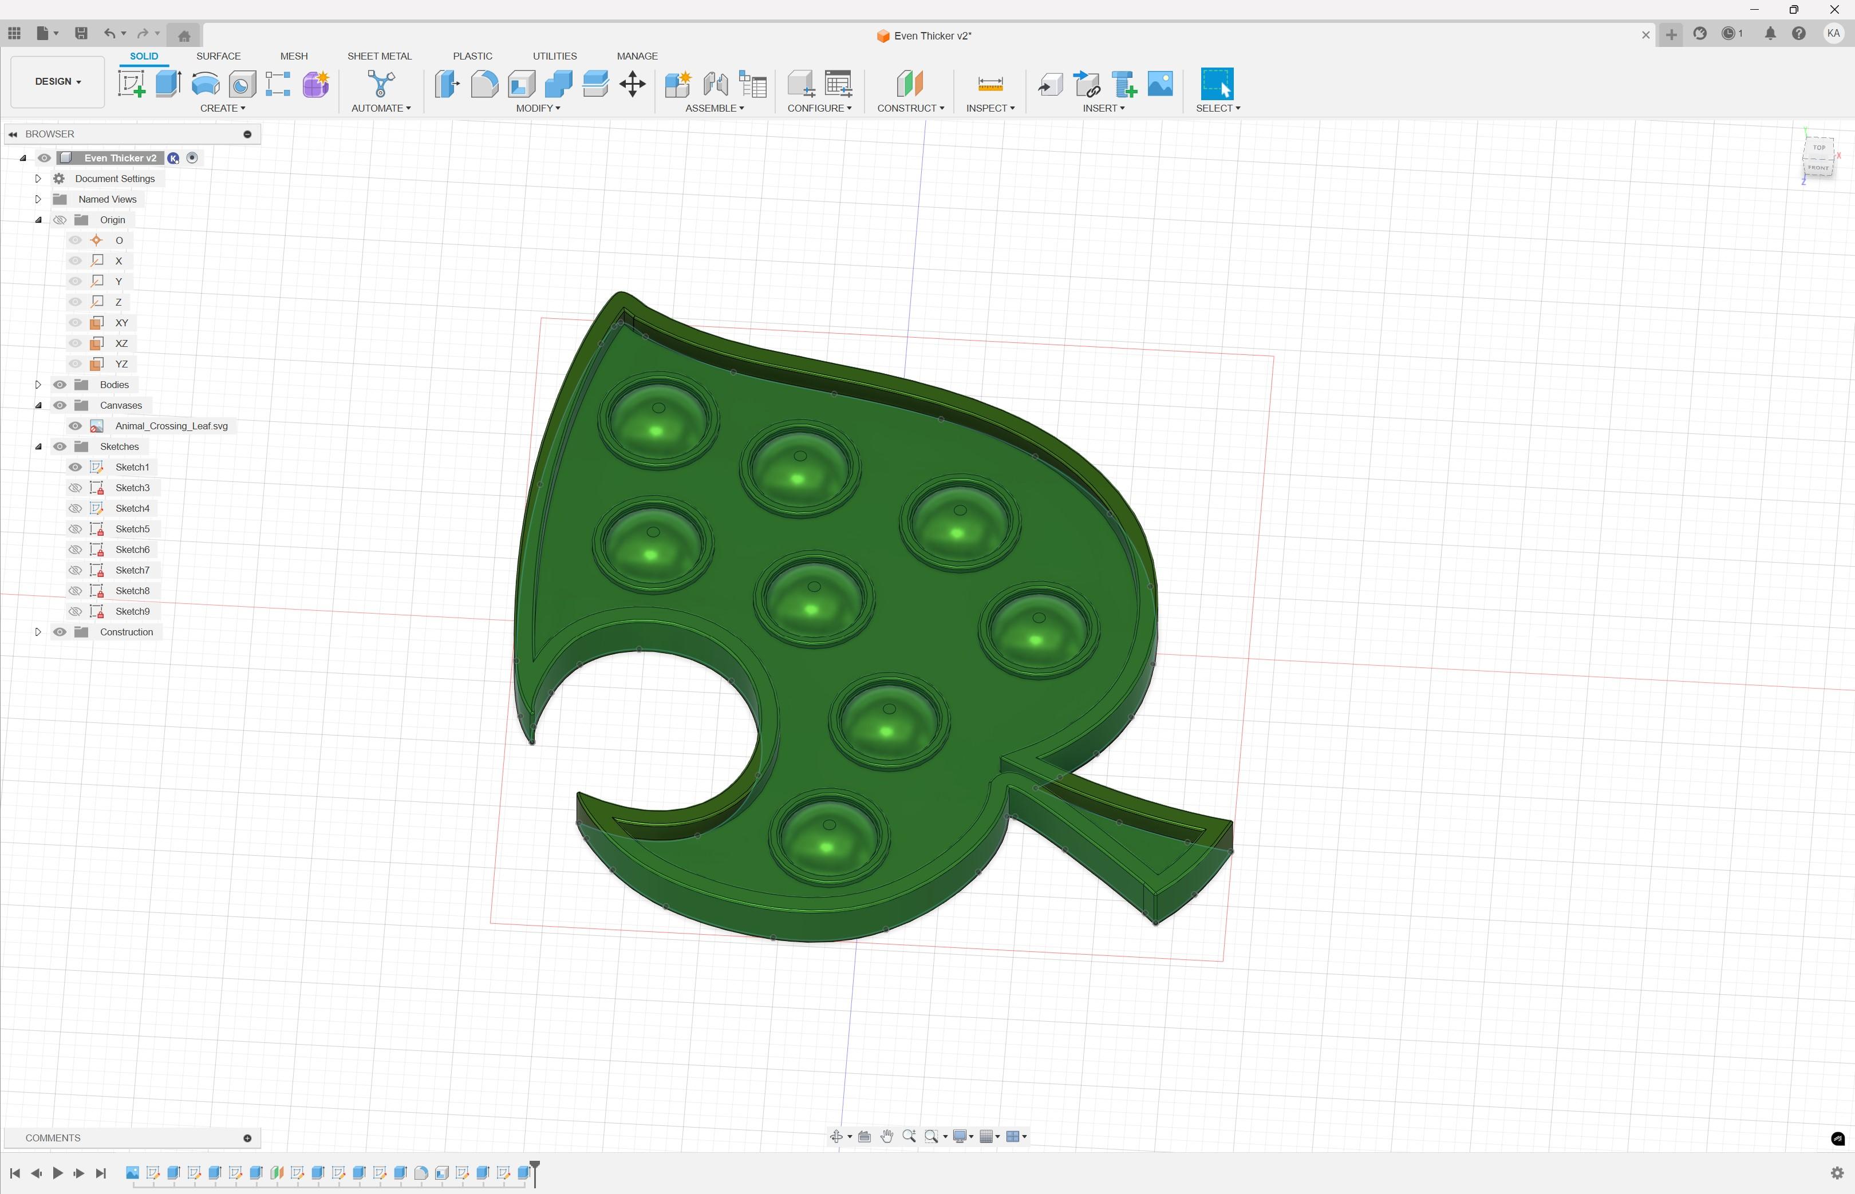The image size is (1855, 1194).
Task: Open the Pan hand tool
Action: coord(886,1137)
